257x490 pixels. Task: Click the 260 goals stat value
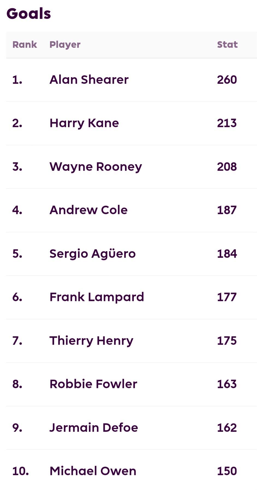click(227, 80)
